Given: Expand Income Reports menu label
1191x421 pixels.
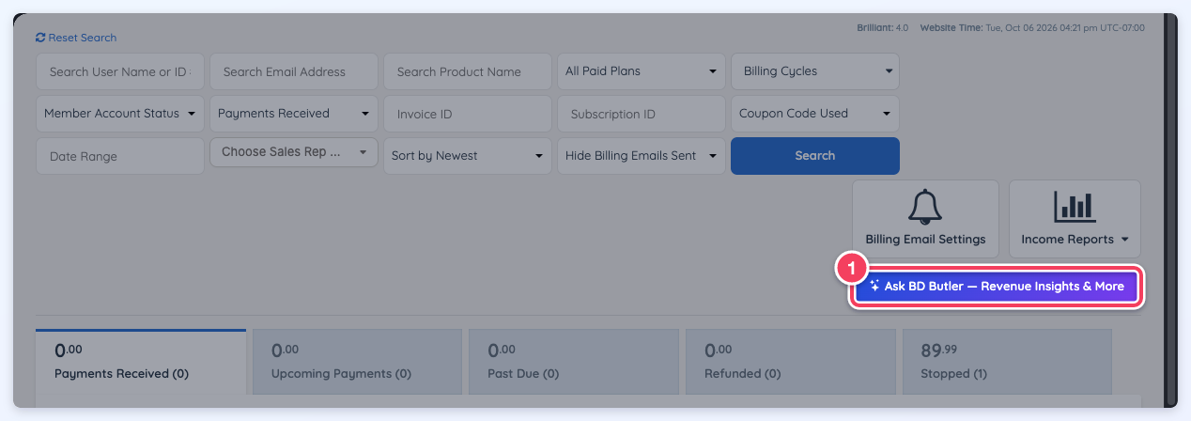Looking at the screenshot, I should (1075, 239).
